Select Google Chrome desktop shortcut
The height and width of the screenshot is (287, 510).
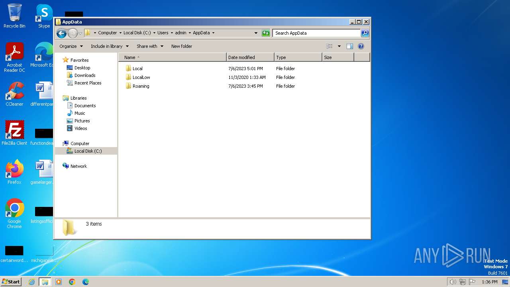[x=14, y=214]
